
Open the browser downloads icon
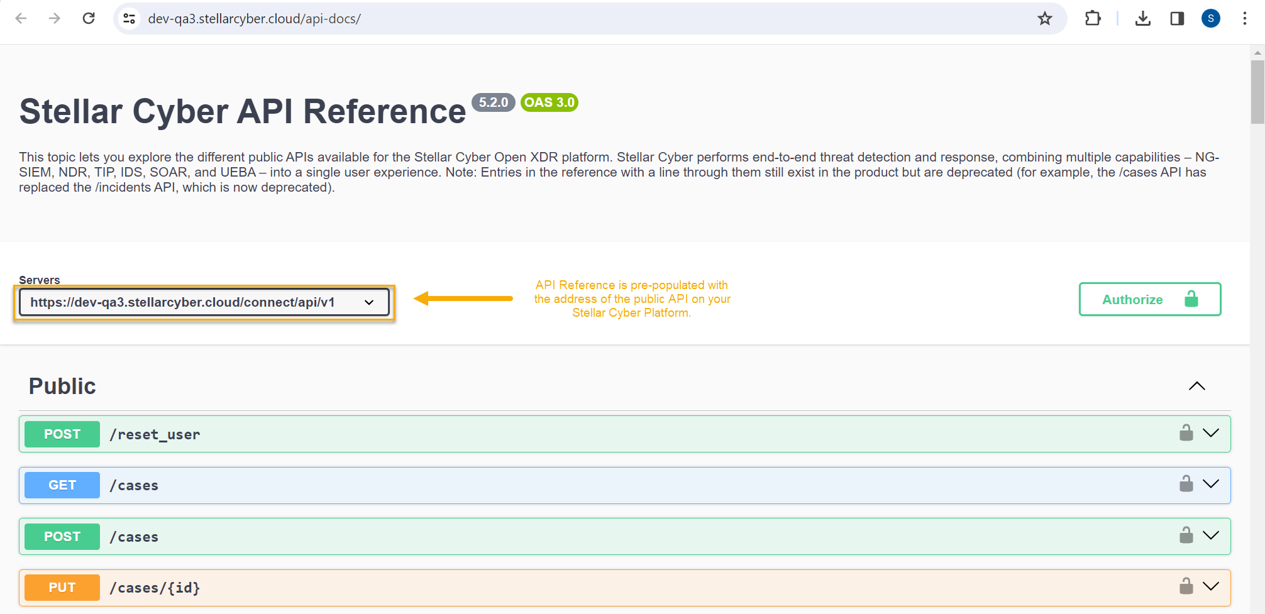(1142, 19)
